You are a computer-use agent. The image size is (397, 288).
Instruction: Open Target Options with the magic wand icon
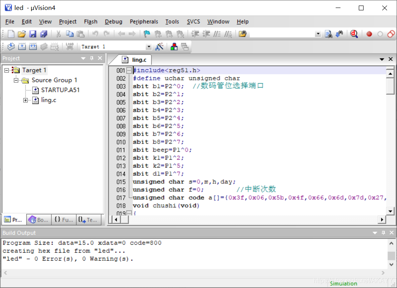159,47
